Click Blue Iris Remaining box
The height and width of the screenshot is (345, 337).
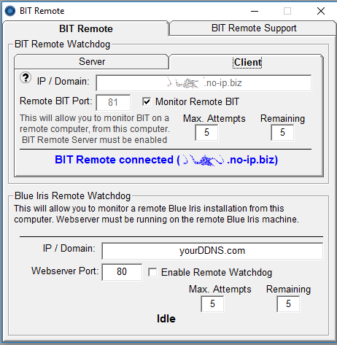tap(288, 303)
